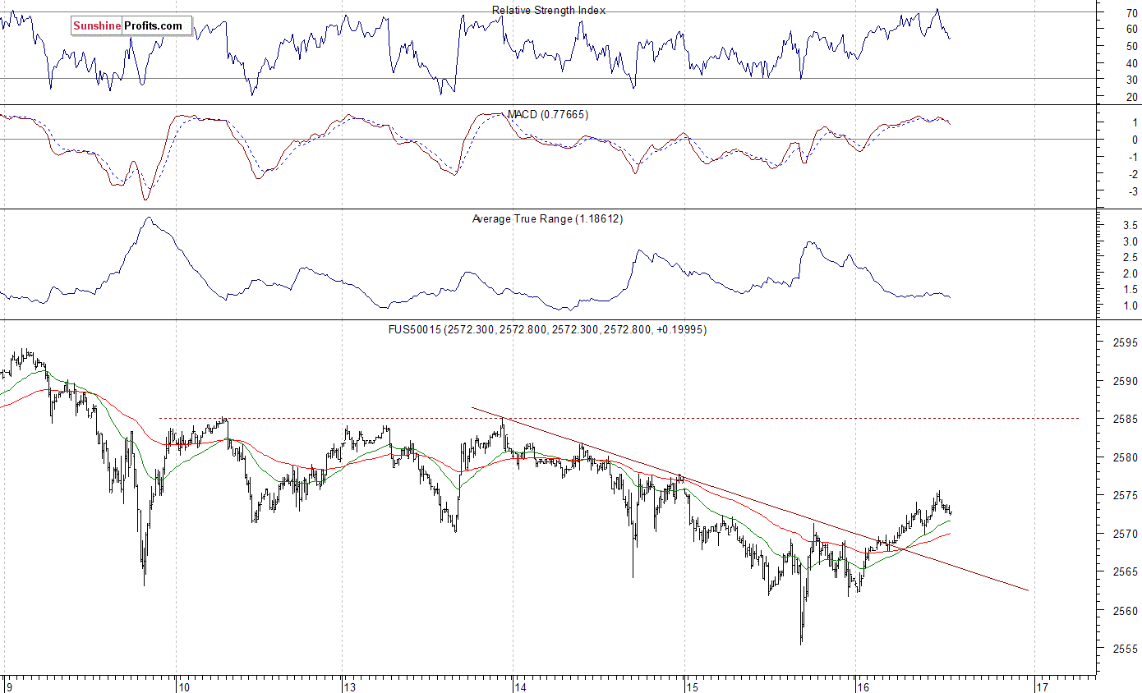This screenshot has width=1142, height=693.
Task: Click date label 16 on the time axis
Action: coord(863,686)
